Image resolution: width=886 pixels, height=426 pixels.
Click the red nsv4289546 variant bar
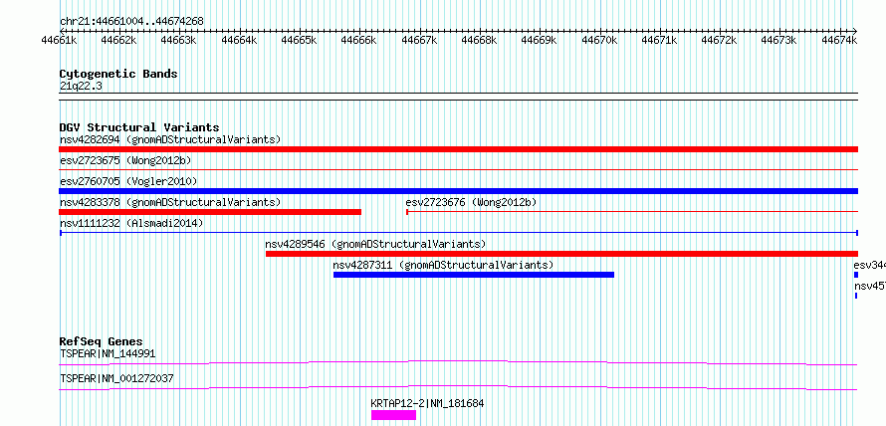[561, 254]
